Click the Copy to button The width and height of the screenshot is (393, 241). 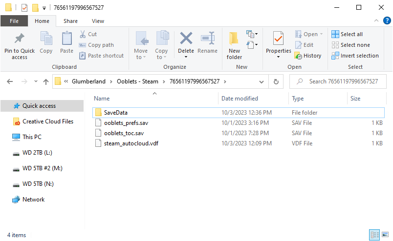[161, 45]
